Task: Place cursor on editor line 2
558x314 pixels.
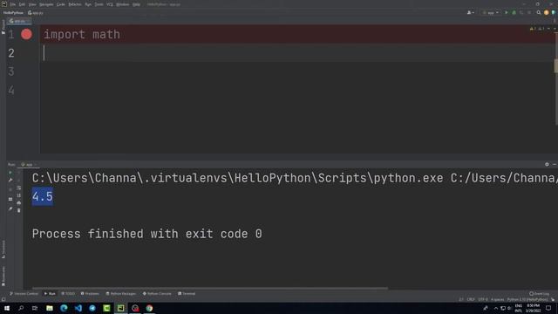Action: (x=297, y=53)
